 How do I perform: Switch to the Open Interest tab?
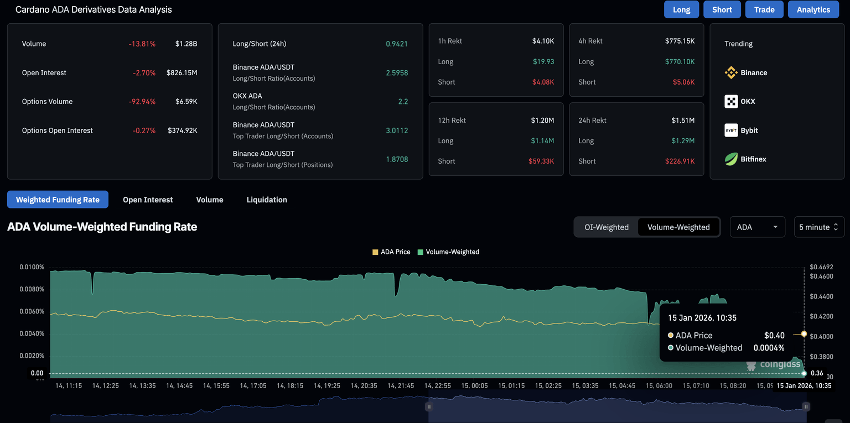[148, 200]
